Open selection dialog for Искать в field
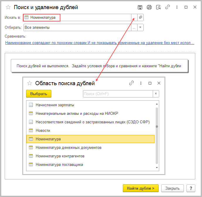Image resolution: width=202 pixels, height=197 pixels. click(x=134, y=17)
